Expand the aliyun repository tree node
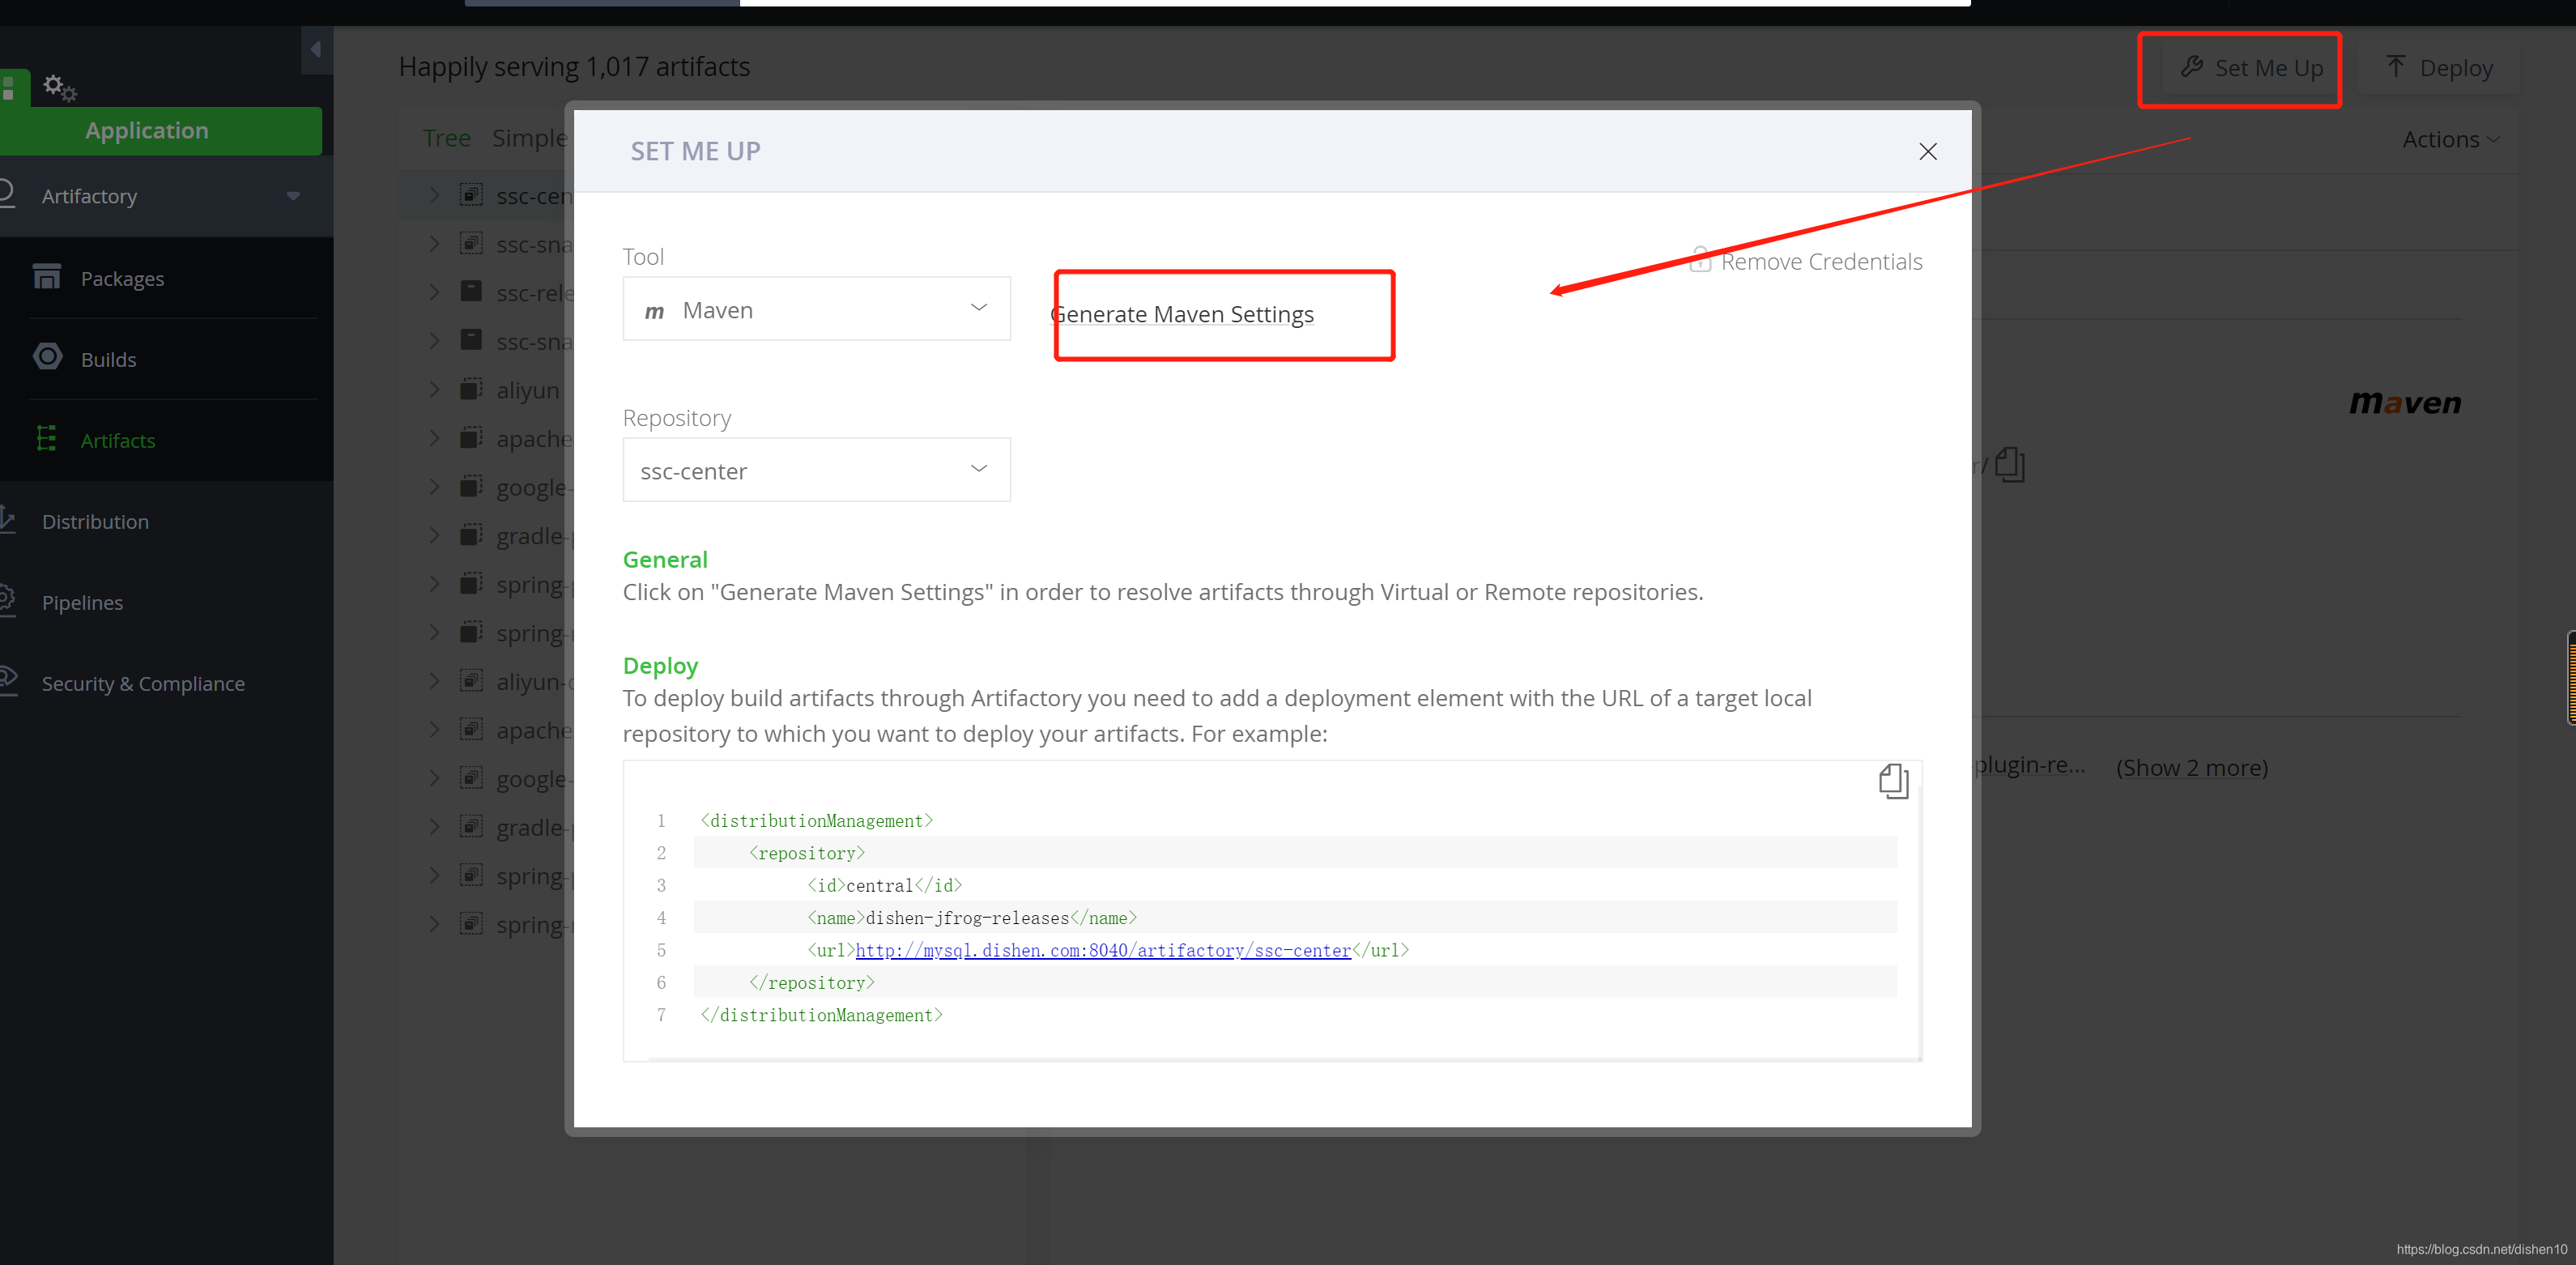Viewport: 2576px width, 1265px height. click(434, 390)
